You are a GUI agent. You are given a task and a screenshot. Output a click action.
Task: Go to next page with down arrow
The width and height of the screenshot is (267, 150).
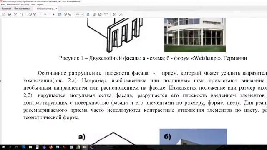coord(35,15)
